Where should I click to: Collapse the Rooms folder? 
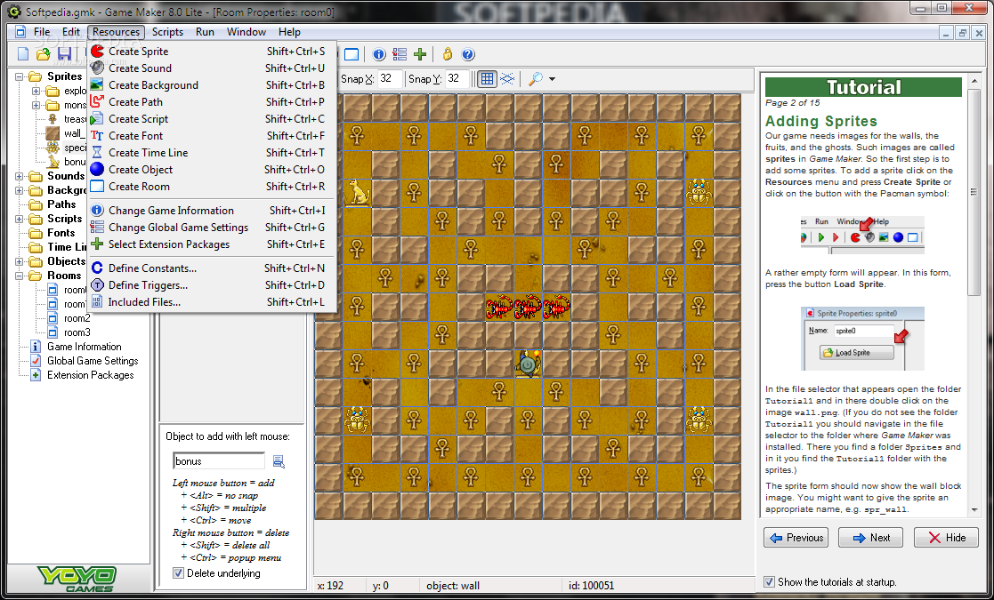point(19,276)
